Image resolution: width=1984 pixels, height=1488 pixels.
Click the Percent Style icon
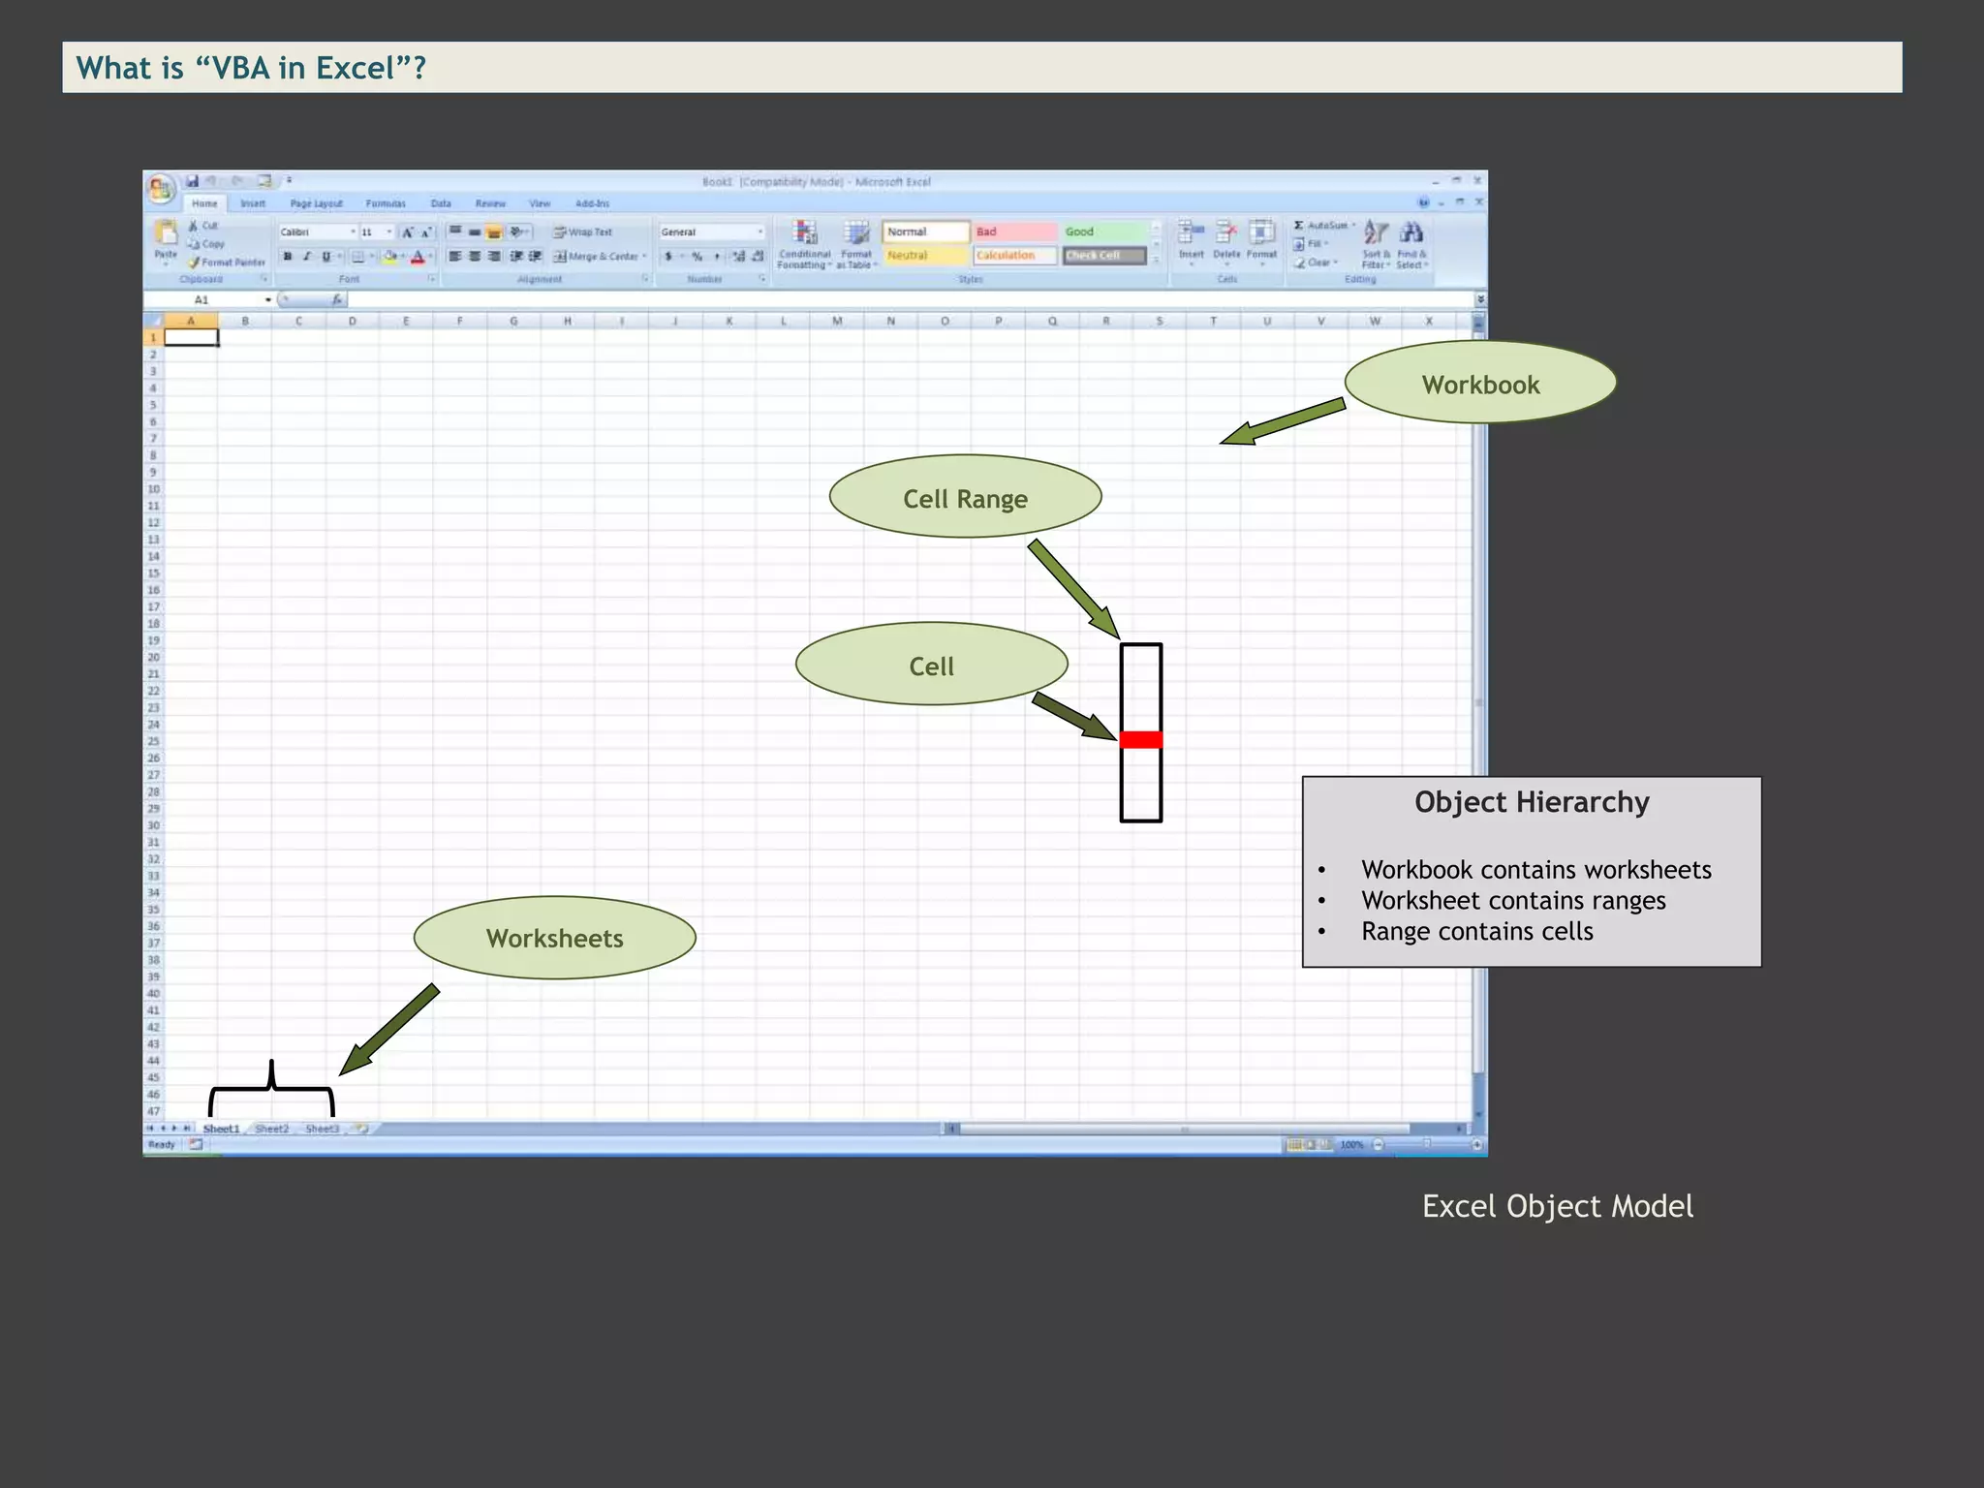click(697, 257)
